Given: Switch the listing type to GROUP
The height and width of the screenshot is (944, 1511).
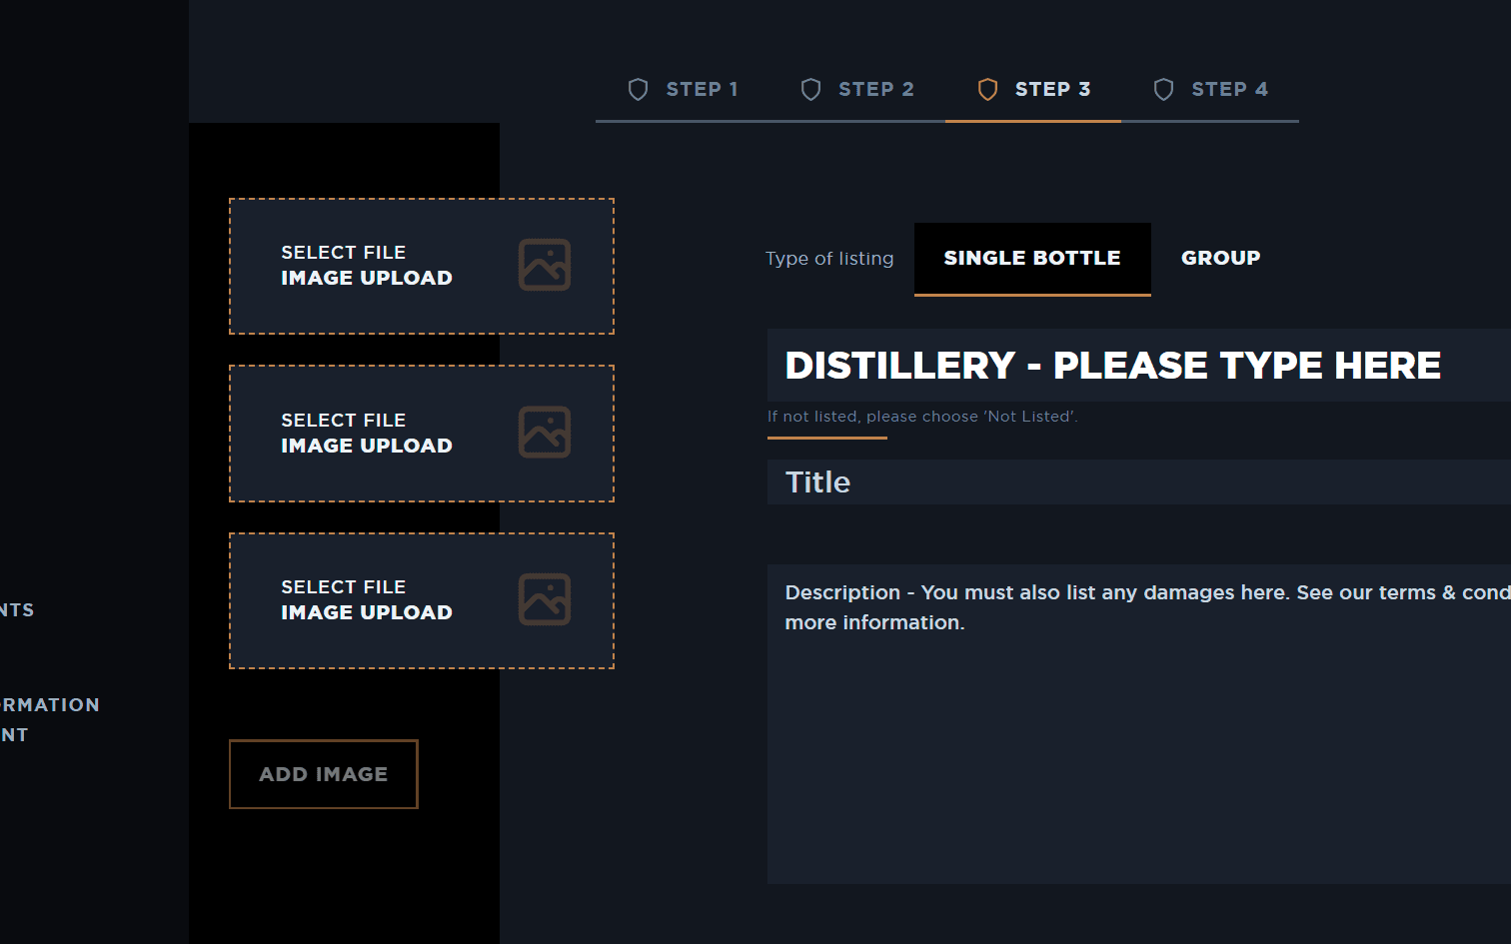Looking at the screenshot, I should 1220,258.
